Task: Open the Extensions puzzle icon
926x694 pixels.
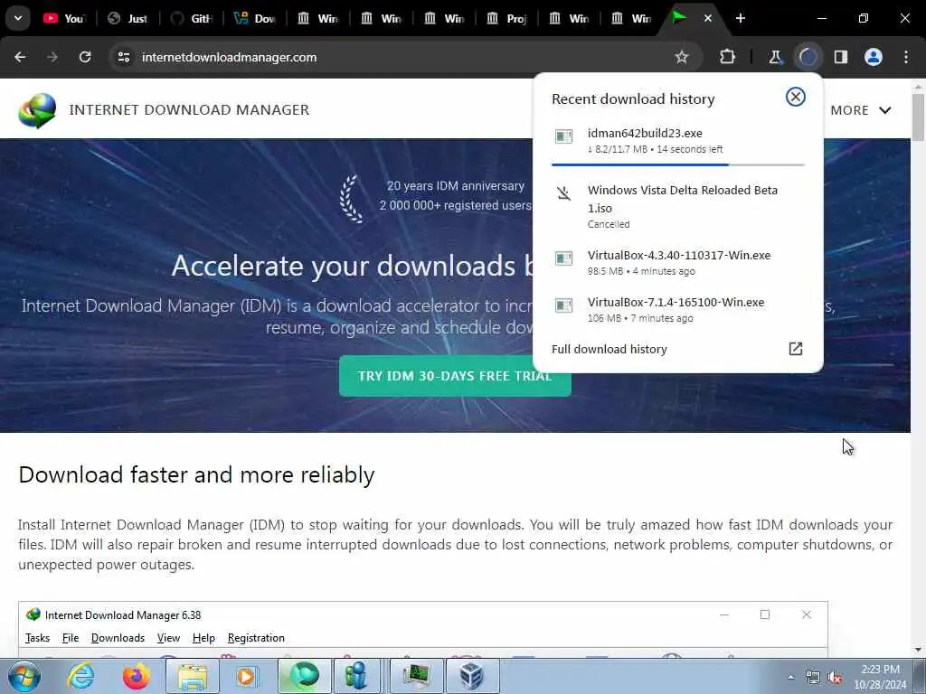Action: click(x=728, y=57)
